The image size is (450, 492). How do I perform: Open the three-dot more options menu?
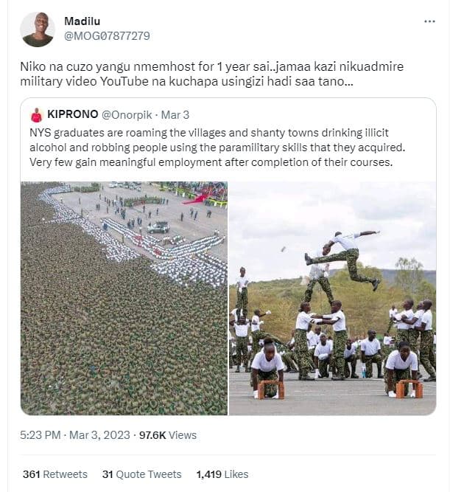429,21
